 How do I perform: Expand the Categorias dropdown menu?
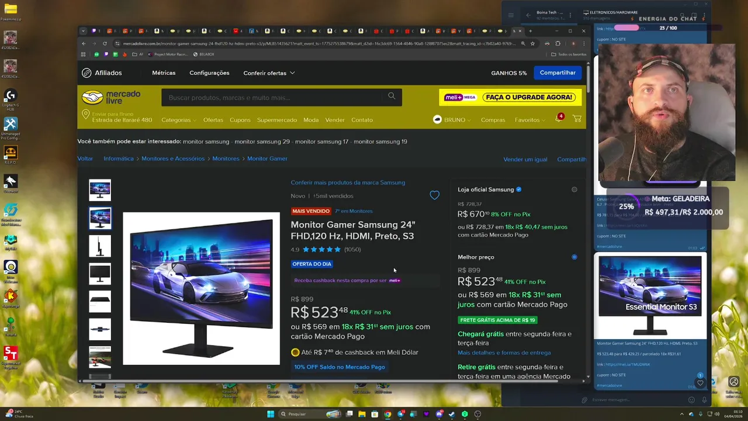click(179, 120)
